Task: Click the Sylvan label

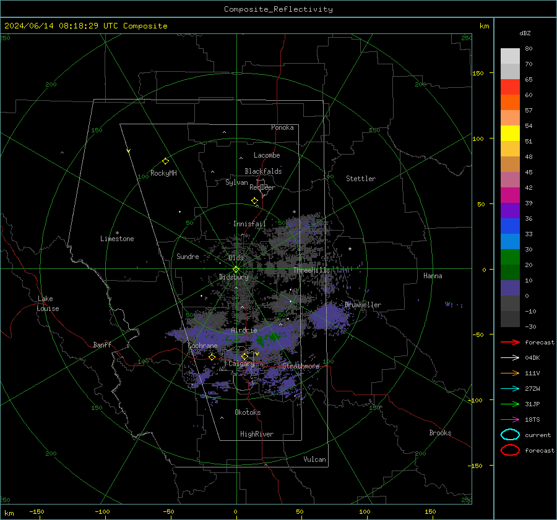Action: 236,182
